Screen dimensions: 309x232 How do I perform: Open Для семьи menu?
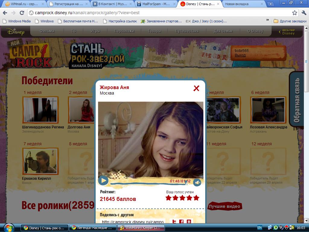[223, 31]
